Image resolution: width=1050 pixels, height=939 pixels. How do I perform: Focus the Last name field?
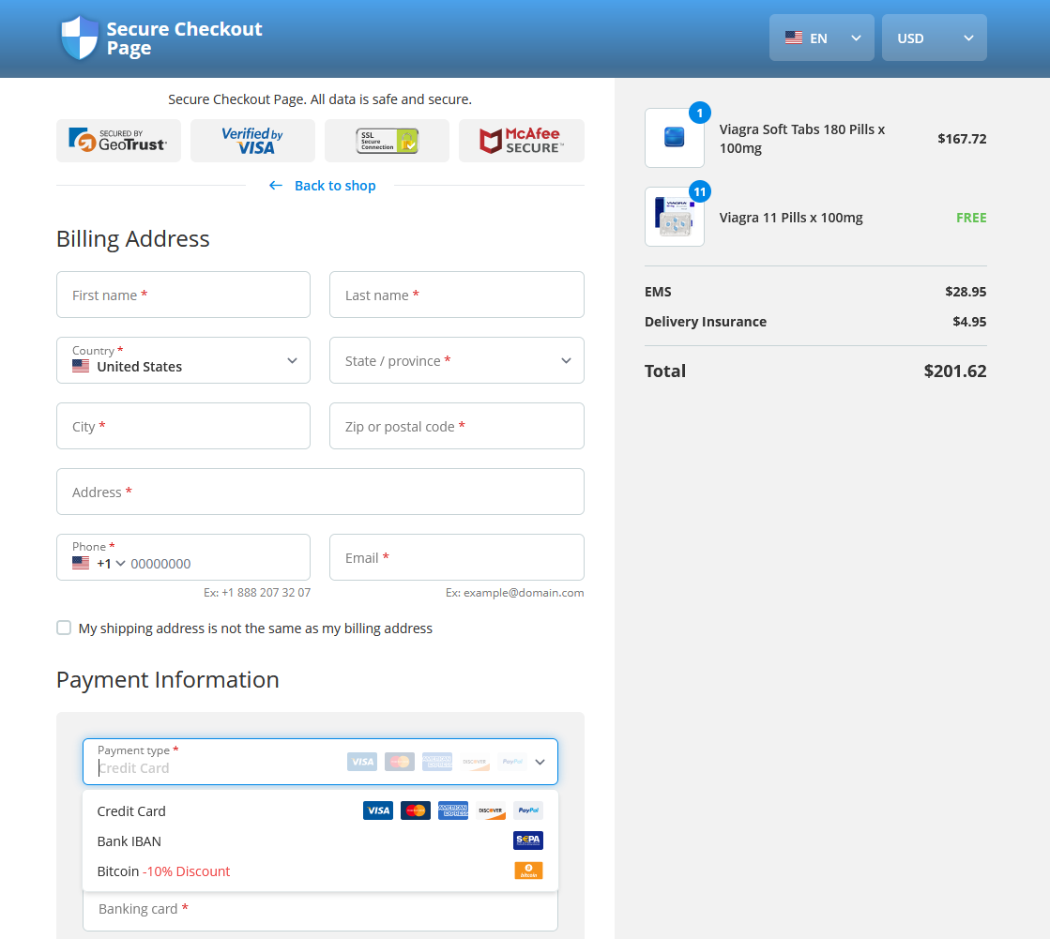pos(457,295)
